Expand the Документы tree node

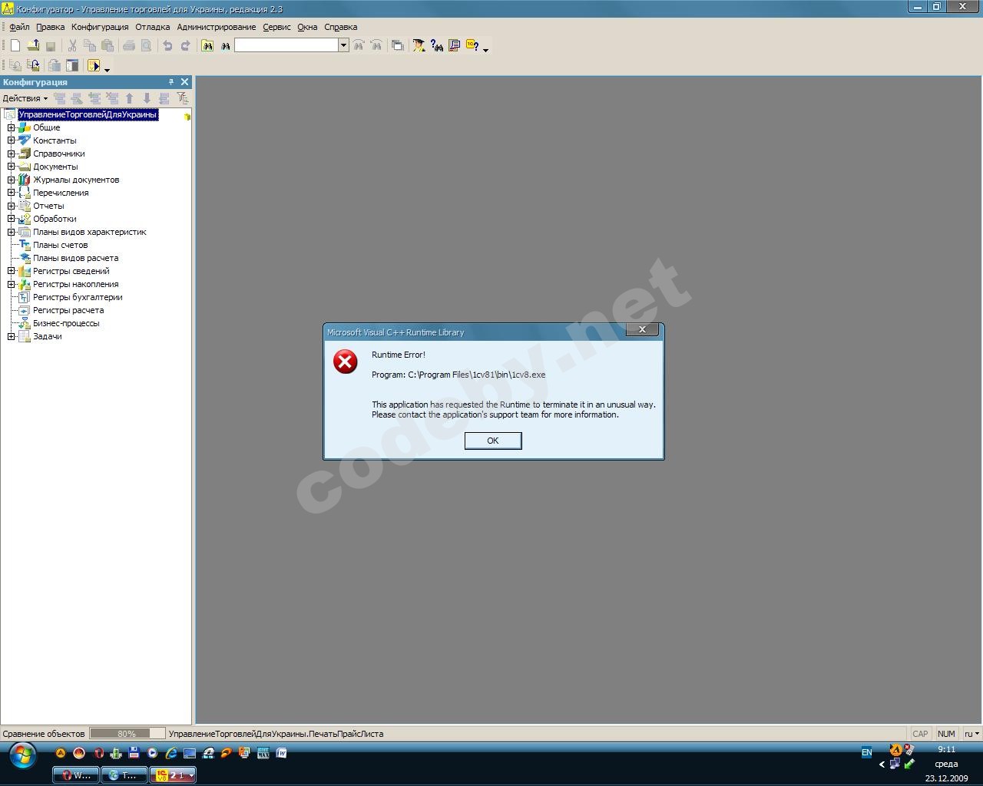[12, 167]
